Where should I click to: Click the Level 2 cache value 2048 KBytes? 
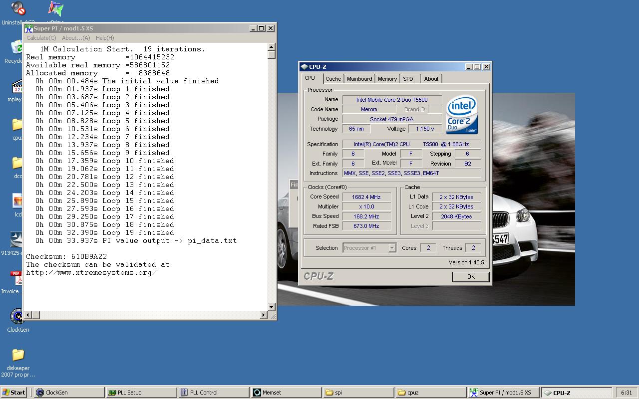point(456,216)
